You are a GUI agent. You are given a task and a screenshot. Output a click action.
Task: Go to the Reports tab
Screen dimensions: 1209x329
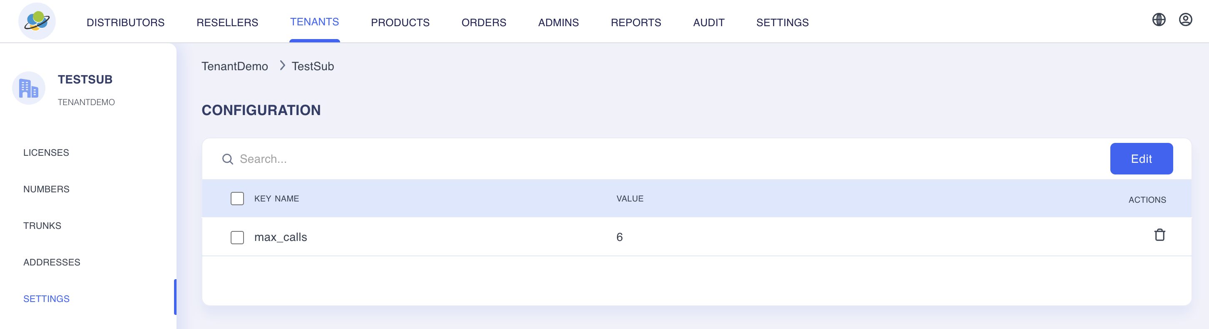click(635, 22)
